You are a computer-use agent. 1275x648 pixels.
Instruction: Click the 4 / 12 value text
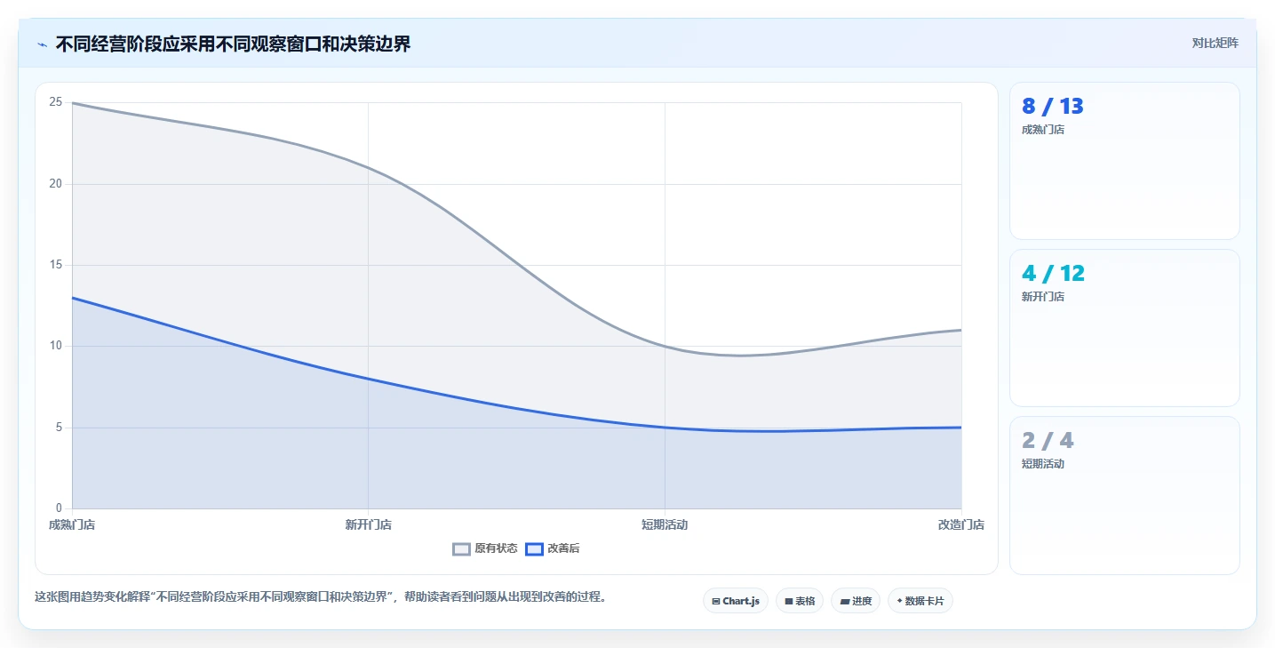(x=1053, y=274)
